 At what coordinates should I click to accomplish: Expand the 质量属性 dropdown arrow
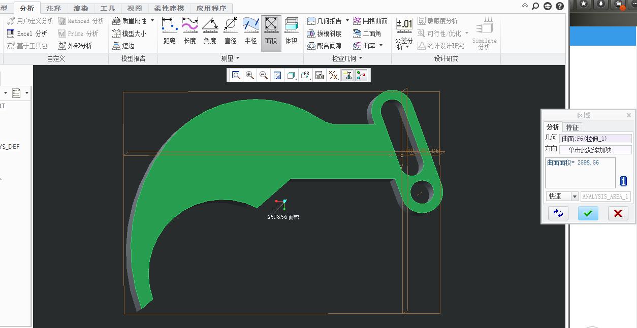point(152,21)
